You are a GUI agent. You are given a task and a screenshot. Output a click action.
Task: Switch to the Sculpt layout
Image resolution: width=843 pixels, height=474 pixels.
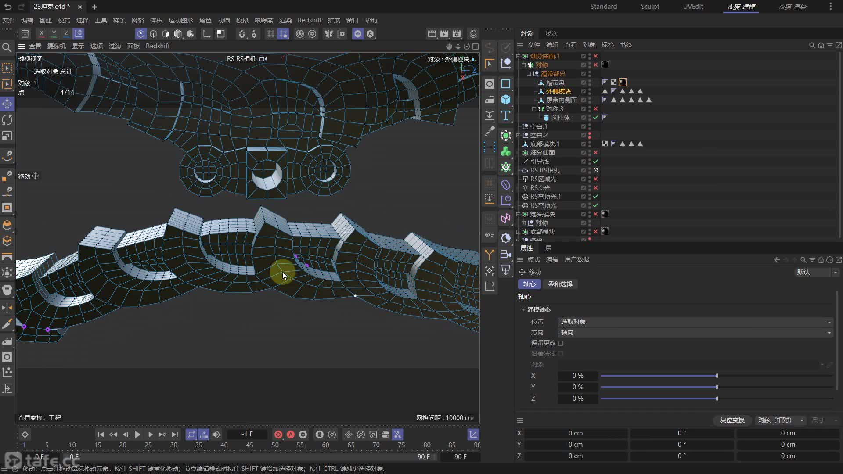[x=650, y=7]
